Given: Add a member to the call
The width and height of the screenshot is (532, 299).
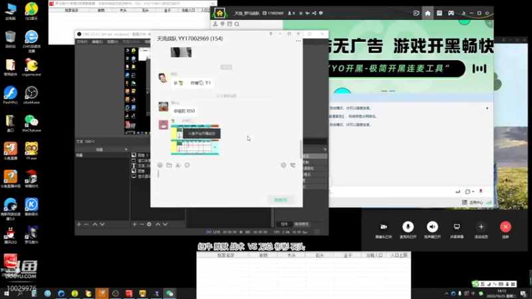Looking at the screenshot, I should pyautogui.click(x=481, y=227).
